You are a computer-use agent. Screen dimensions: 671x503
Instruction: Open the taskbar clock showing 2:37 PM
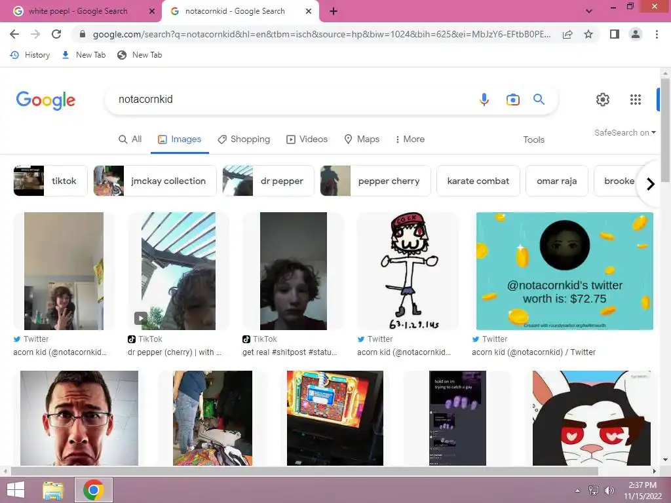[642, 491]
